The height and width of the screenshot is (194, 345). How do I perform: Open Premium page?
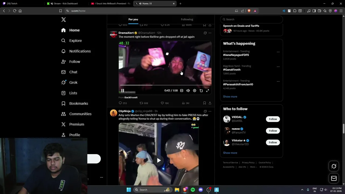click(73, 124)
